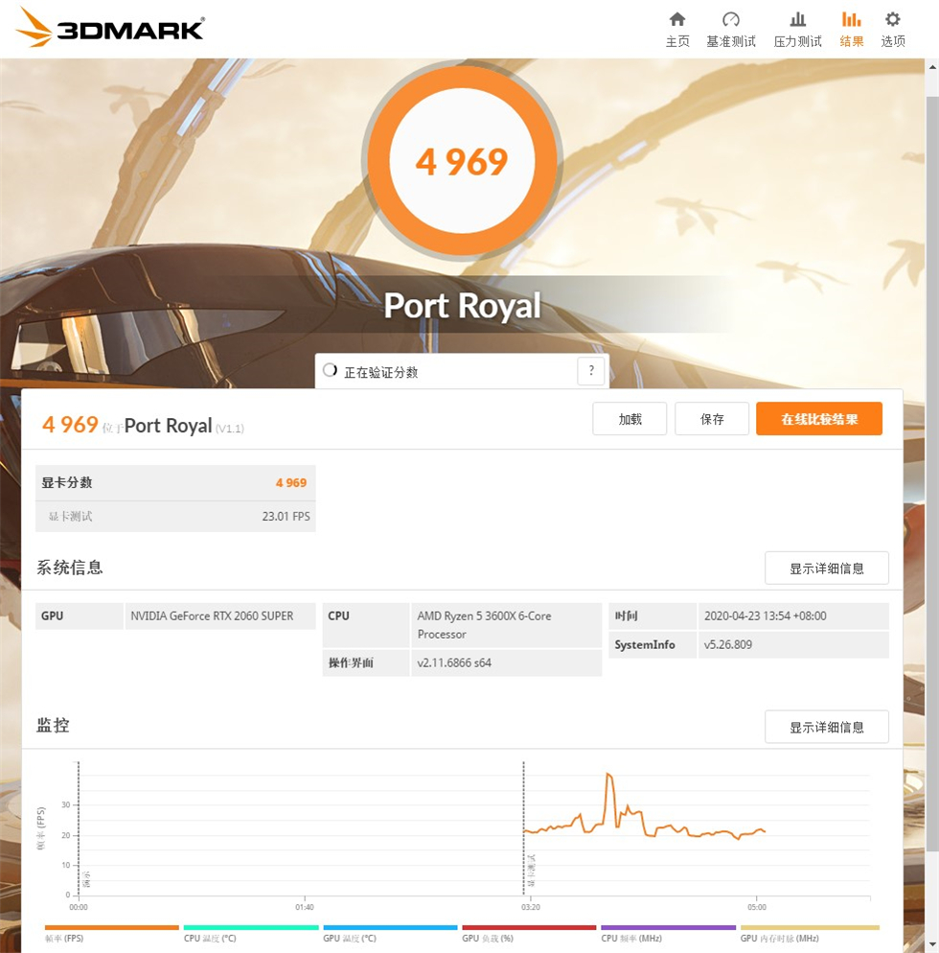939x953 pixels.
Task: Open the 压力测试 stress test icon
Action: coord(797,19)
